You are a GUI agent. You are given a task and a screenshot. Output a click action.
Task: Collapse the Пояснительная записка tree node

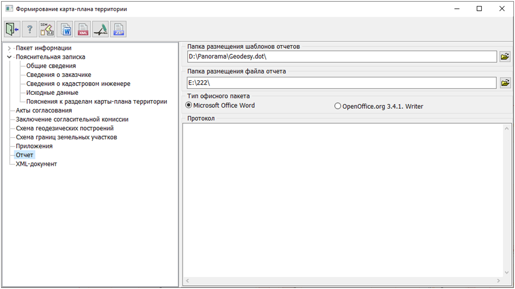coord(9,57)
